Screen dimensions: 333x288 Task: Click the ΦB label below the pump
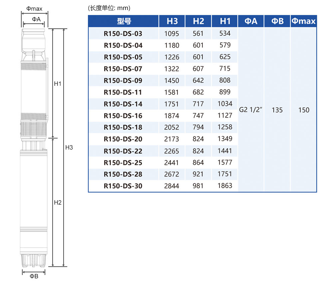click(34, 276)
